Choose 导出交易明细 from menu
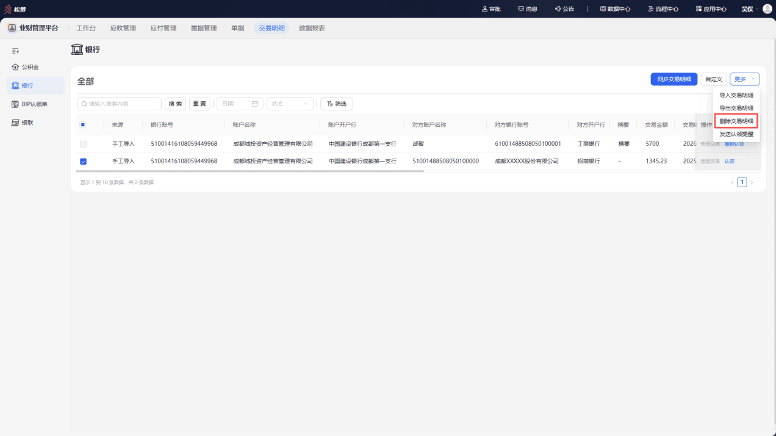Viewport: 776px width, 436px height. click(x=736, y=108)
